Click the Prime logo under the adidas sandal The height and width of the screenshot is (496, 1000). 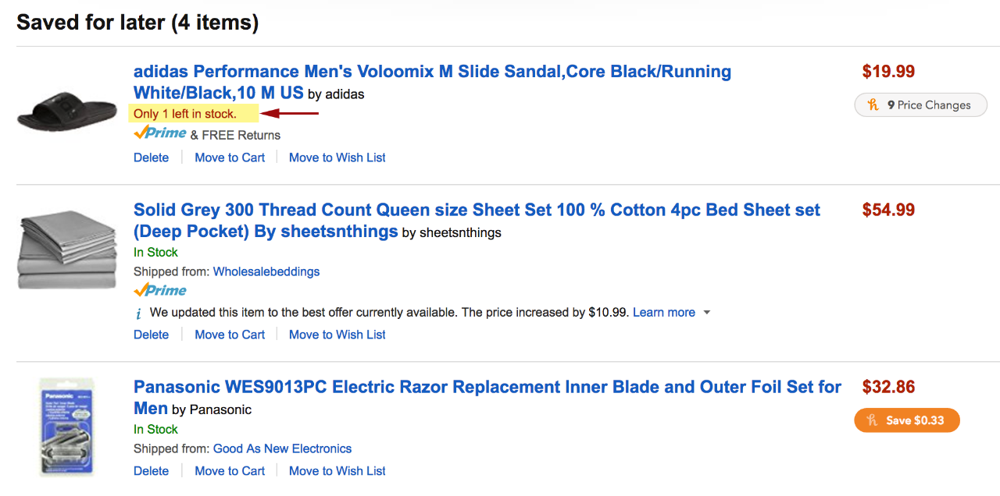click(x=160, y=134)
